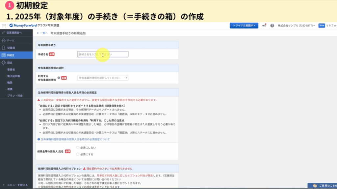This screenshot has height=189, width=337.
Task: Open the 申告事業所情報 selection dropdown
Action: click(103, 78)
